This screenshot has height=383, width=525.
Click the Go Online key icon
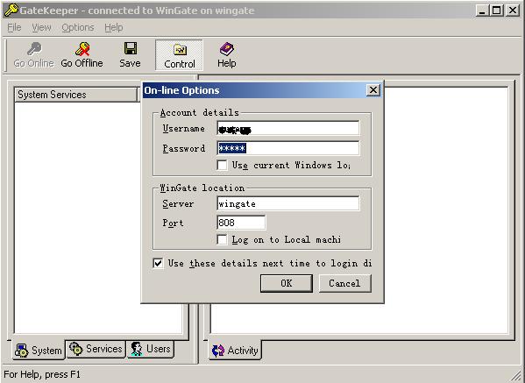[34, 49]
